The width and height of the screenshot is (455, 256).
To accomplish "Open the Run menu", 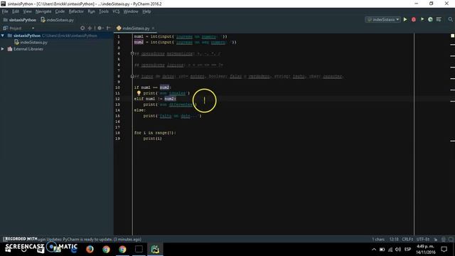I will [91, 11].
